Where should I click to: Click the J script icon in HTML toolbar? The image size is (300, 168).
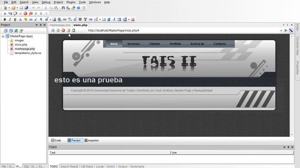[x=114, y=20]
